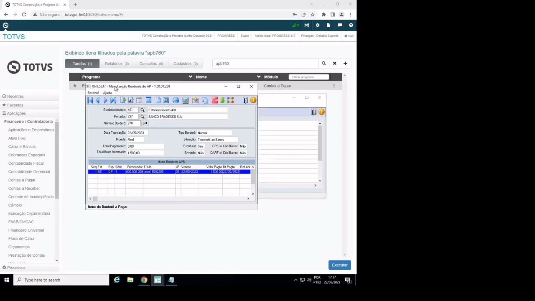Click the new document arrow toolbar icon

[123, 100]
